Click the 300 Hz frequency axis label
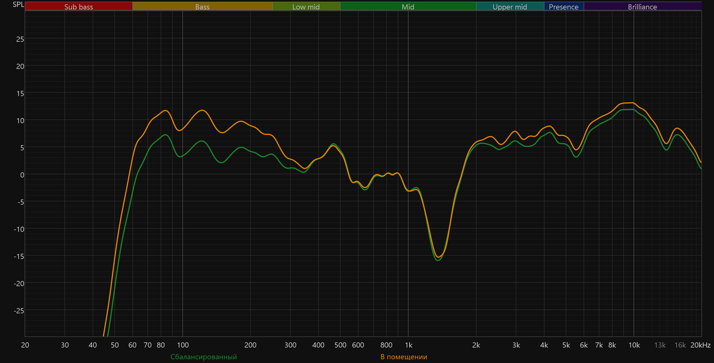 click(x=290, y=345)
